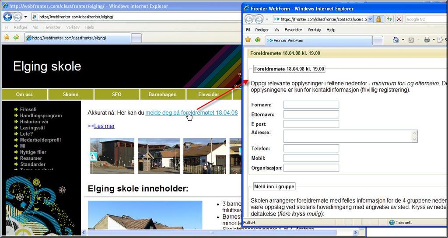Viewport: 448px width, 238px height.
Task: Refresh the Fronter WebForm page
Action: coord(389,19)
